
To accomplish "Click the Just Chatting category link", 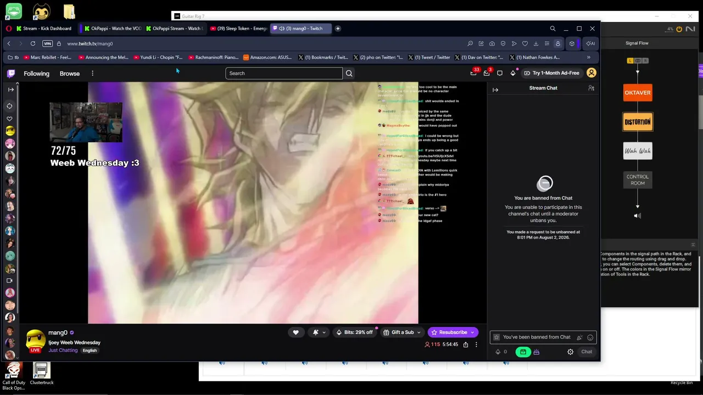I will pyautogui.click(x=63, y=350).
